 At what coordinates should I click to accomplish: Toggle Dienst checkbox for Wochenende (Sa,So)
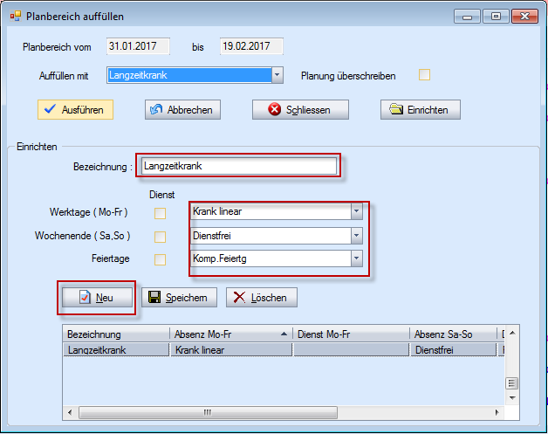click(160, 237)
